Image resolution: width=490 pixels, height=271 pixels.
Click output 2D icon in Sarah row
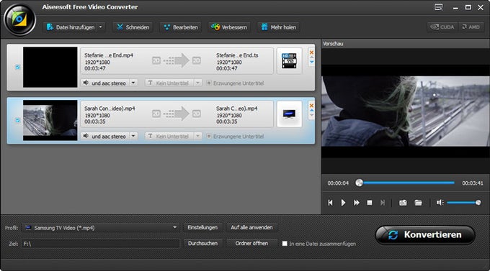coord(197,114)
